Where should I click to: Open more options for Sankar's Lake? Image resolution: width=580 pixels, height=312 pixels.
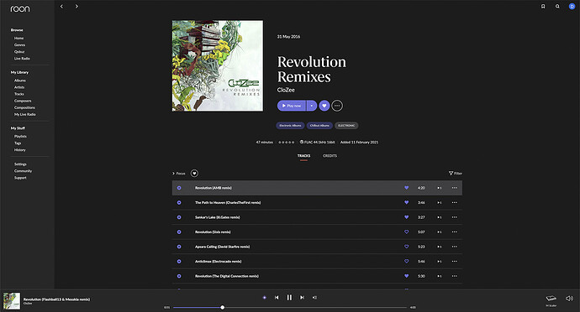(x=454, y=217)
